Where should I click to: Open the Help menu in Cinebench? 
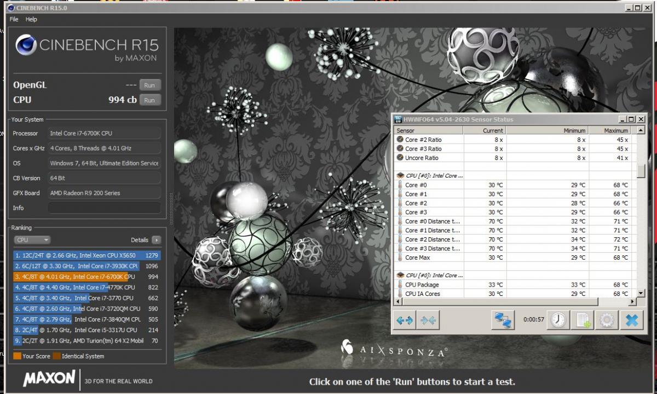[31, 19]
